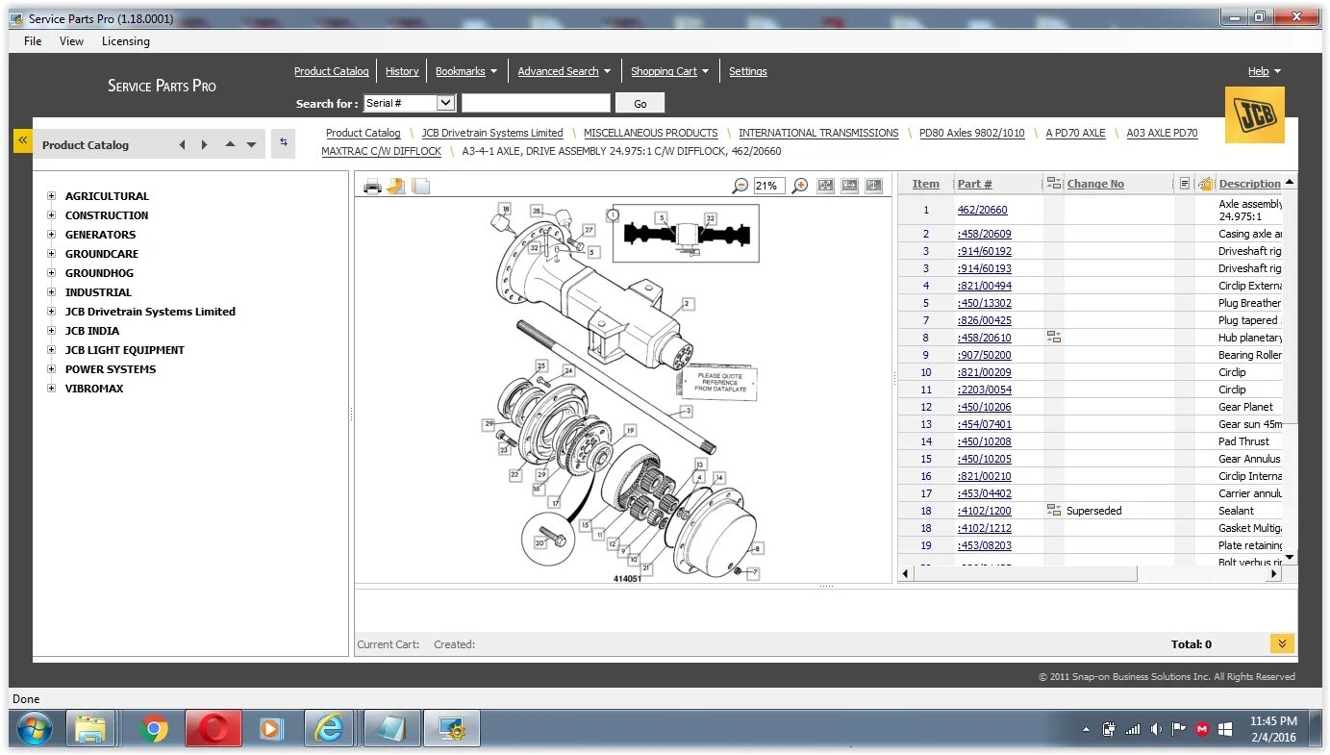Click the search text input field
Viewport: 1330px width, 755px height.
(536, 103)
